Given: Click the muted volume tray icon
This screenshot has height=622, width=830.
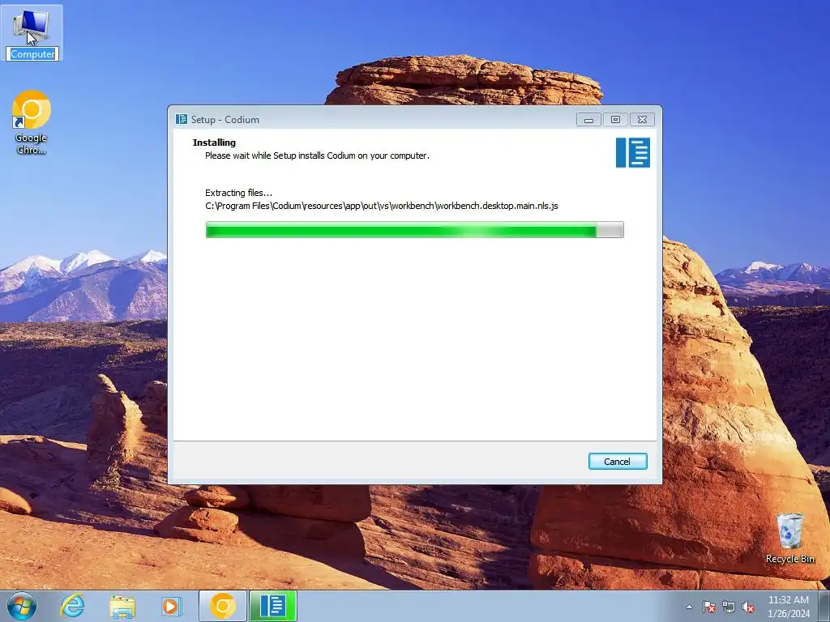Looking at the screenshot, I should [x=748, y=607].
